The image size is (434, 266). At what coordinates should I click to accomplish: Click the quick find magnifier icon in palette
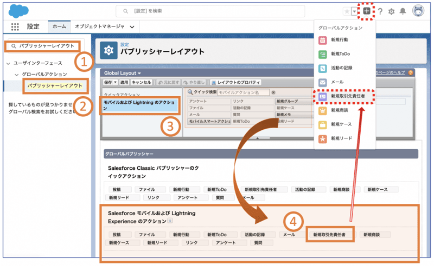click(x=190, y=92)
